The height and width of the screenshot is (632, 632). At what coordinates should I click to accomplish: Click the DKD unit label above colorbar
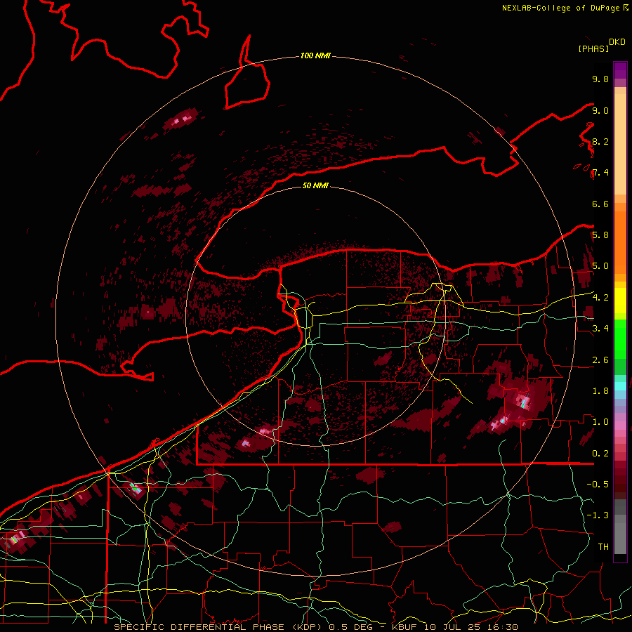[x=617, y=41]
